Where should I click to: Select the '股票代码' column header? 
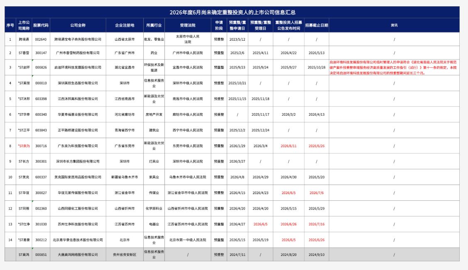click(41, 25)
